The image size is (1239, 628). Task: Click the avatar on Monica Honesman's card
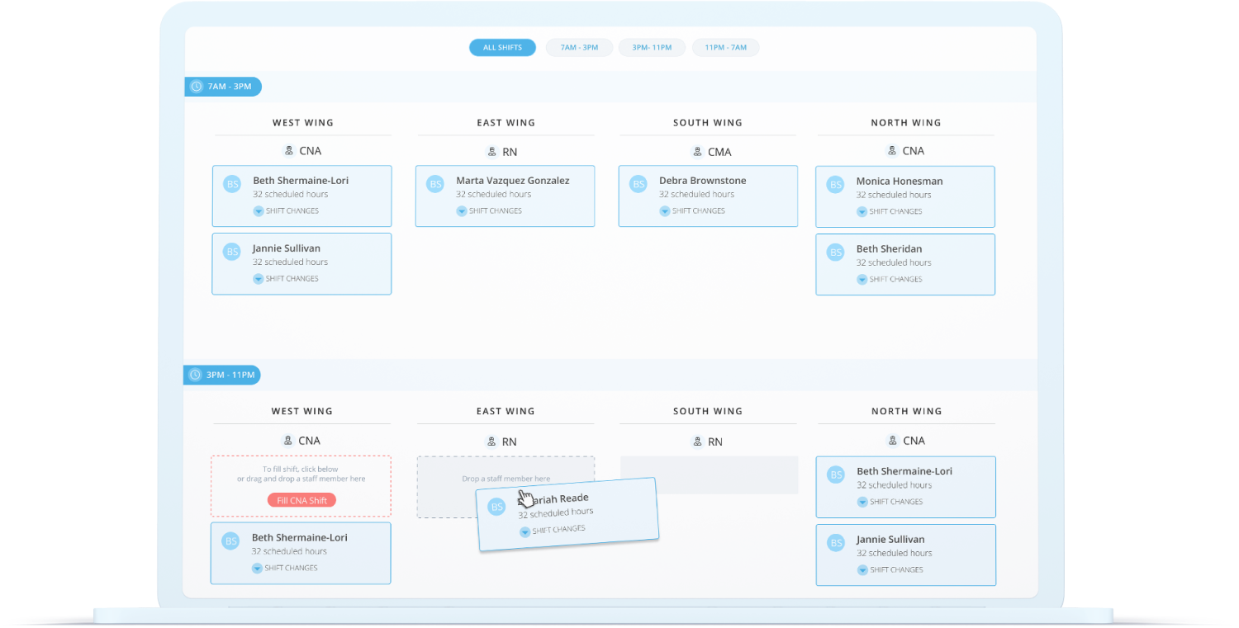pyautogui.click(x=836, y=185)
